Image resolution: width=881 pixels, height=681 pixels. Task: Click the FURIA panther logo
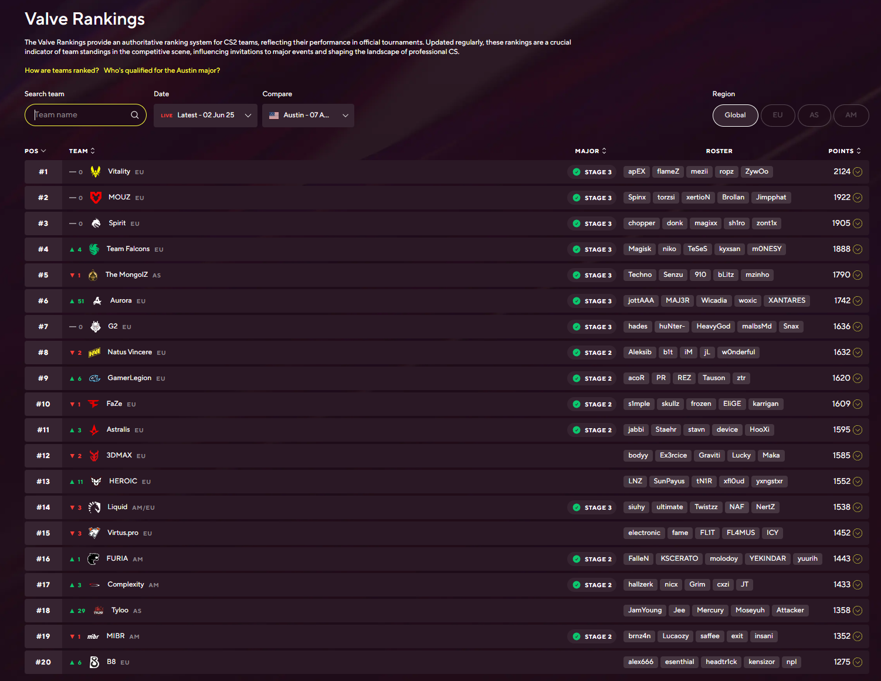point(93,559)
